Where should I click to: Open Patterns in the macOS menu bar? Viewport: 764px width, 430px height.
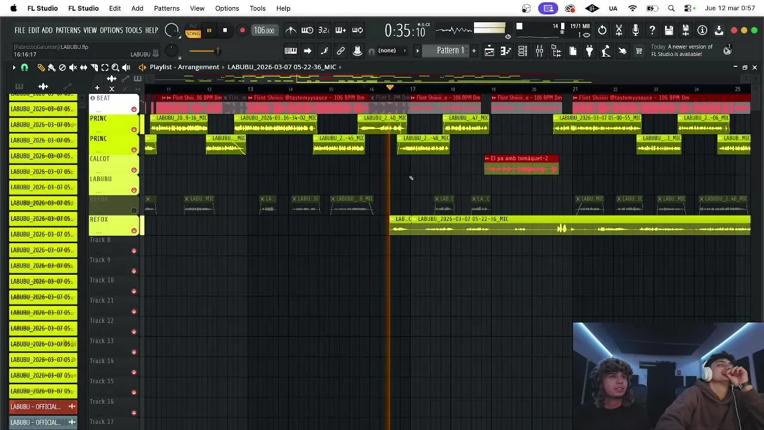click(167, 8)
